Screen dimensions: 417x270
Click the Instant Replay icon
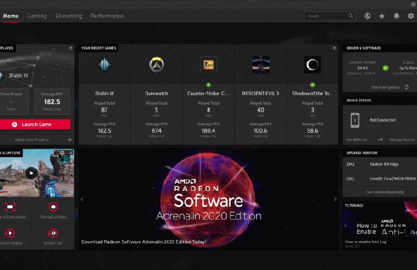(10, 233)
